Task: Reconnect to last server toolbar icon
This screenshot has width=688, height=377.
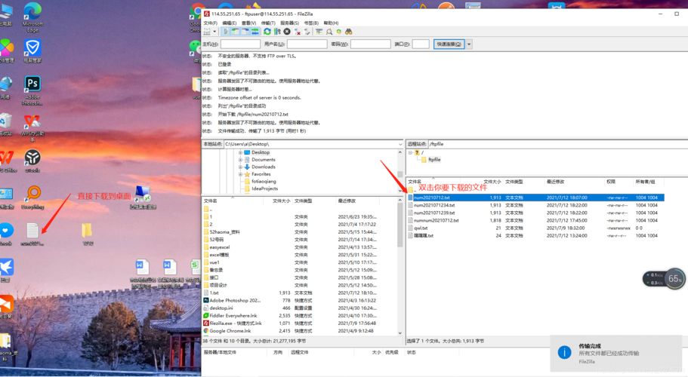Action: (307, 32)
